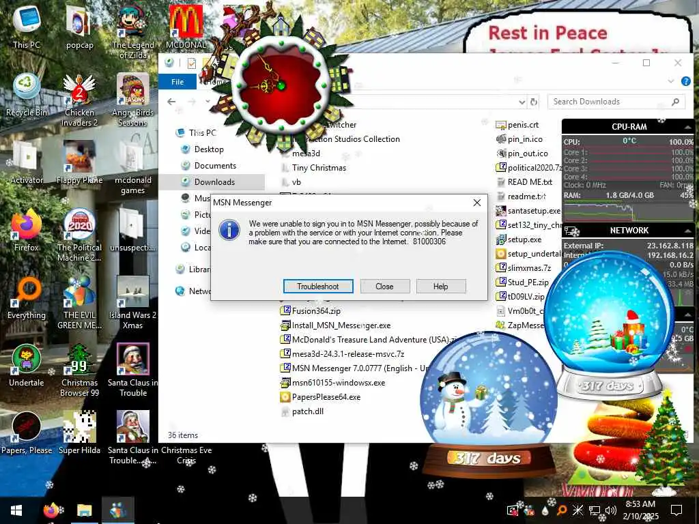Launch Firefox from desktop
699x524 pixels.
click(x=27, y=230)
